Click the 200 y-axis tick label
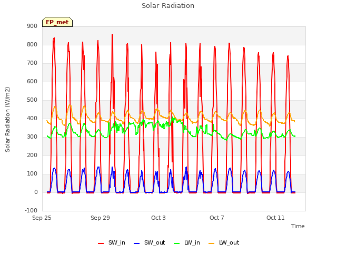This screenshot has width=337, height=253. pyautogui.click(x=32, y=155)
